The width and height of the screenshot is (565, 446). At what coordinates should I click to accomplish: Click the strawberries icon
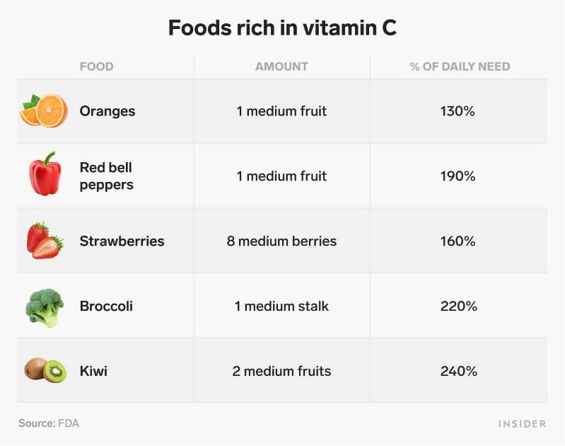(45, 240)
